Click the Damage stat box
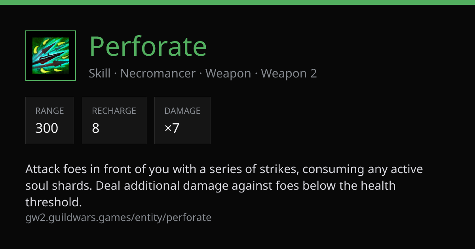This screenshot has height=249, width=475. (x=182, y=121)
